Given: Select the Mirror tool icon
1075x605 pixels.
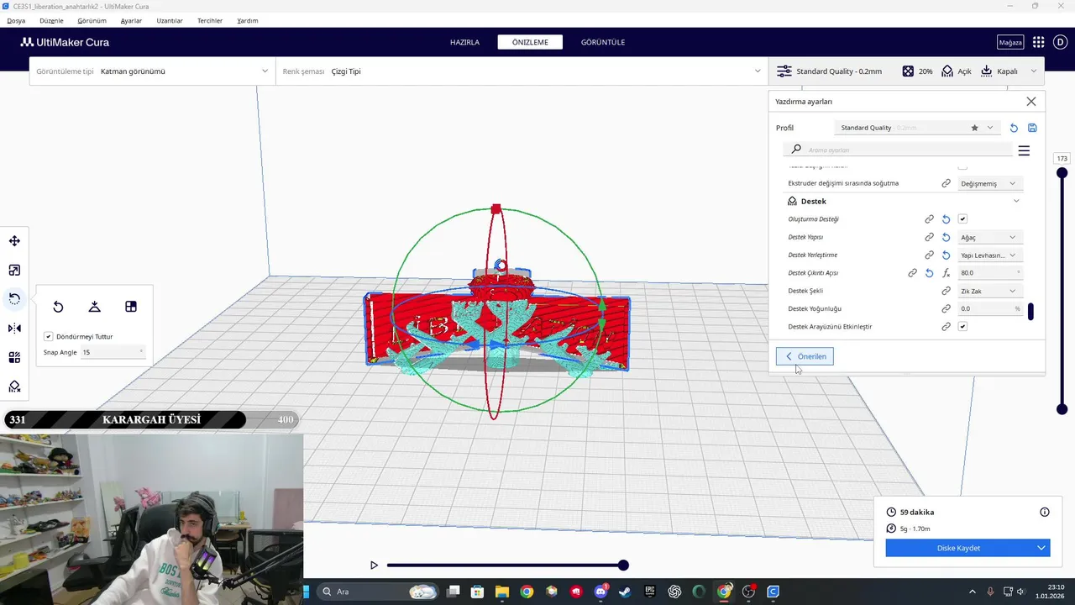Looking at the screenshot, I should (14, 328).
